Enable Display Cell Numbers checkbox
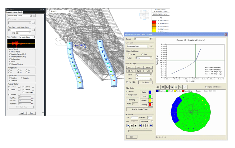235x148 pixels. click(206, 87)
